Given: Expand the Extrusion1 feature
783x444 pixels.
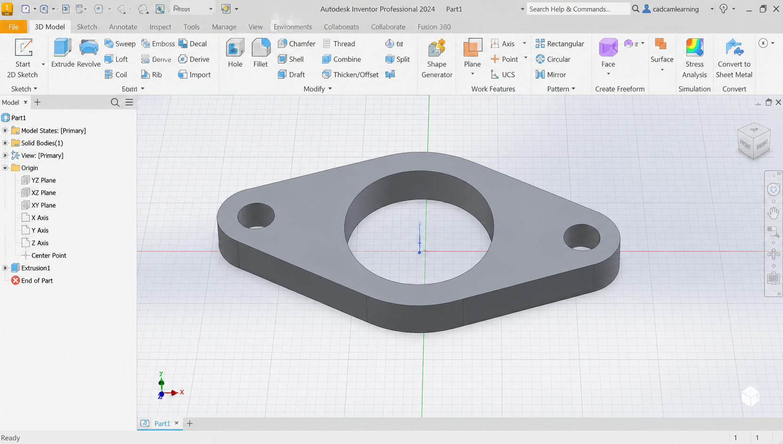Looking at the screenshot, I should (x=5, y=268).
